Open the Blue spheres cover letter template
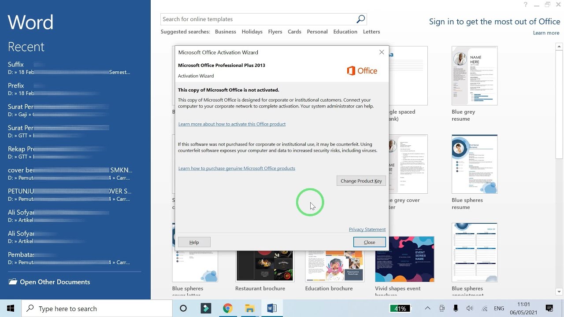 (195, 266)
